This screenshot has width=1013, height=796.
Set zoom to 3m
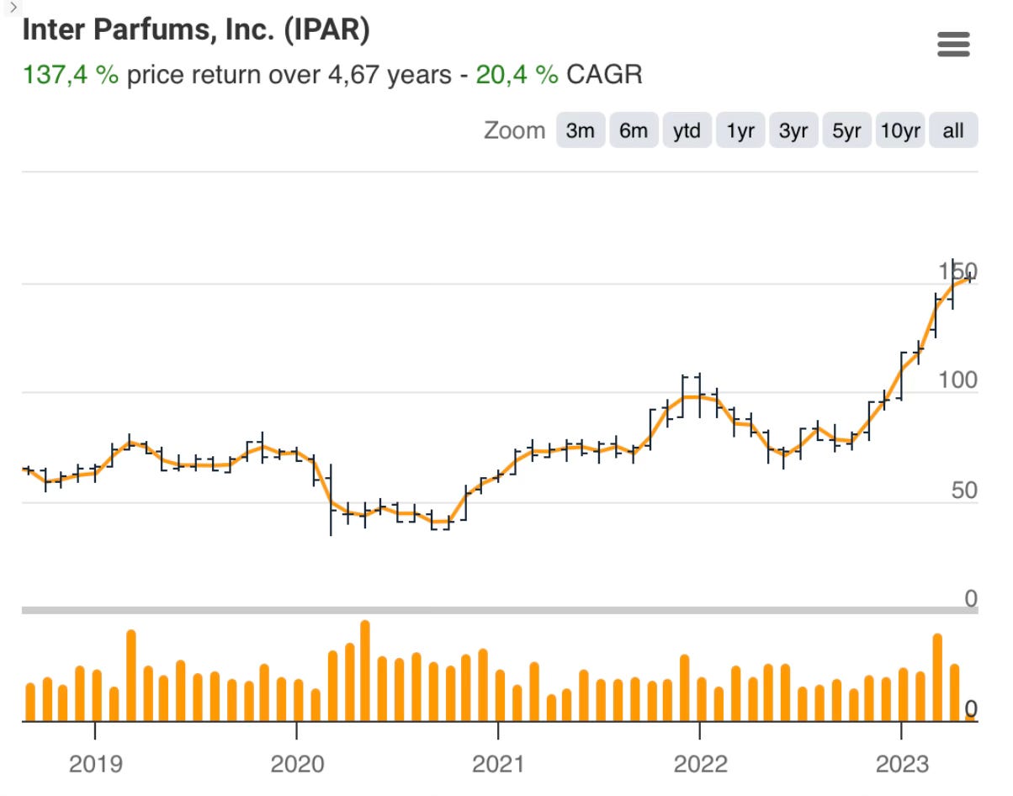click(x=581, y=130)
